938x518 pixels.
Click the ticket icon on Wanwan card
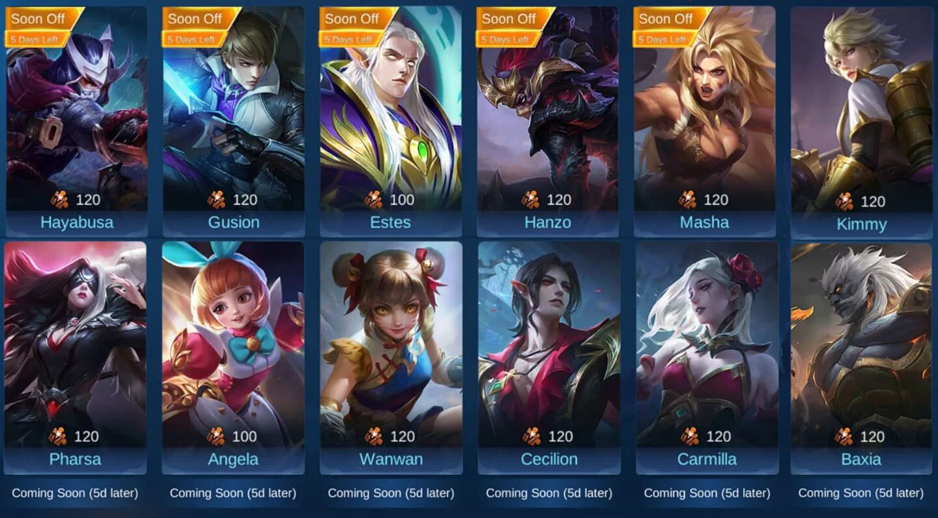[x=374, y=436]
